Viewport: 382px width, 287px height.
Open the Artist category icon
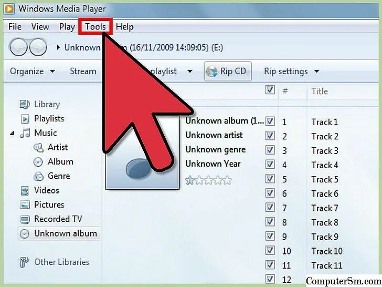(x=38, y=147)
